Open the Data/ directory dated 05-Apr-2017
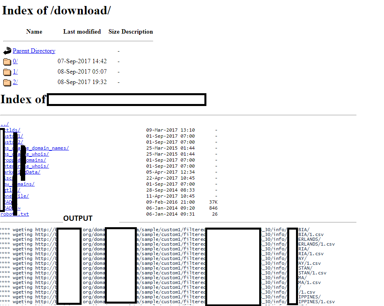Screen dimensions: 384x306 tap(22, 172)
